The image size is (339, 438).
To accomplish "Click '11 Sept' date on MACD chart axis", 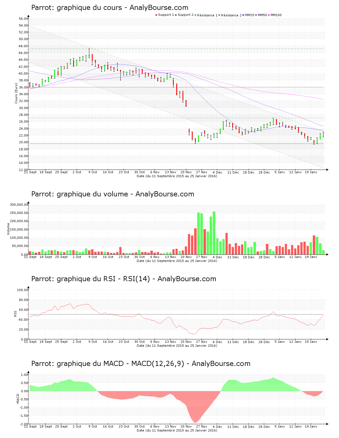I will point(30,426).
